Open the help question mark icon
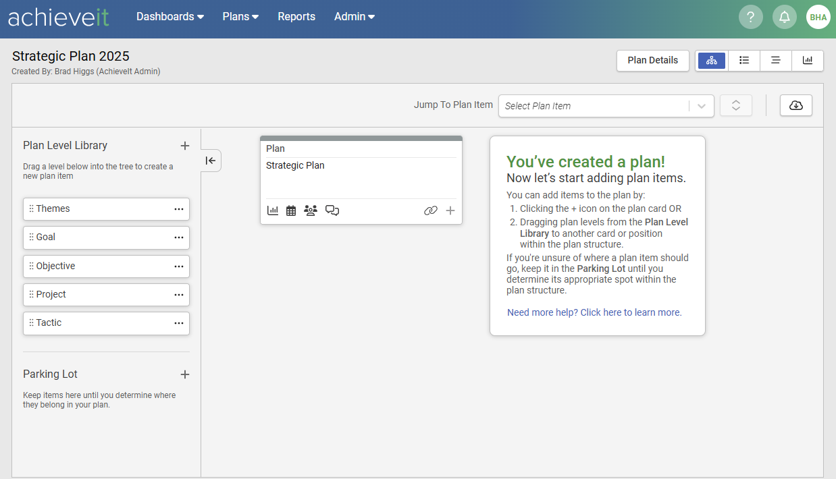The height and width of the screenshot is (479, 836). 750,17
